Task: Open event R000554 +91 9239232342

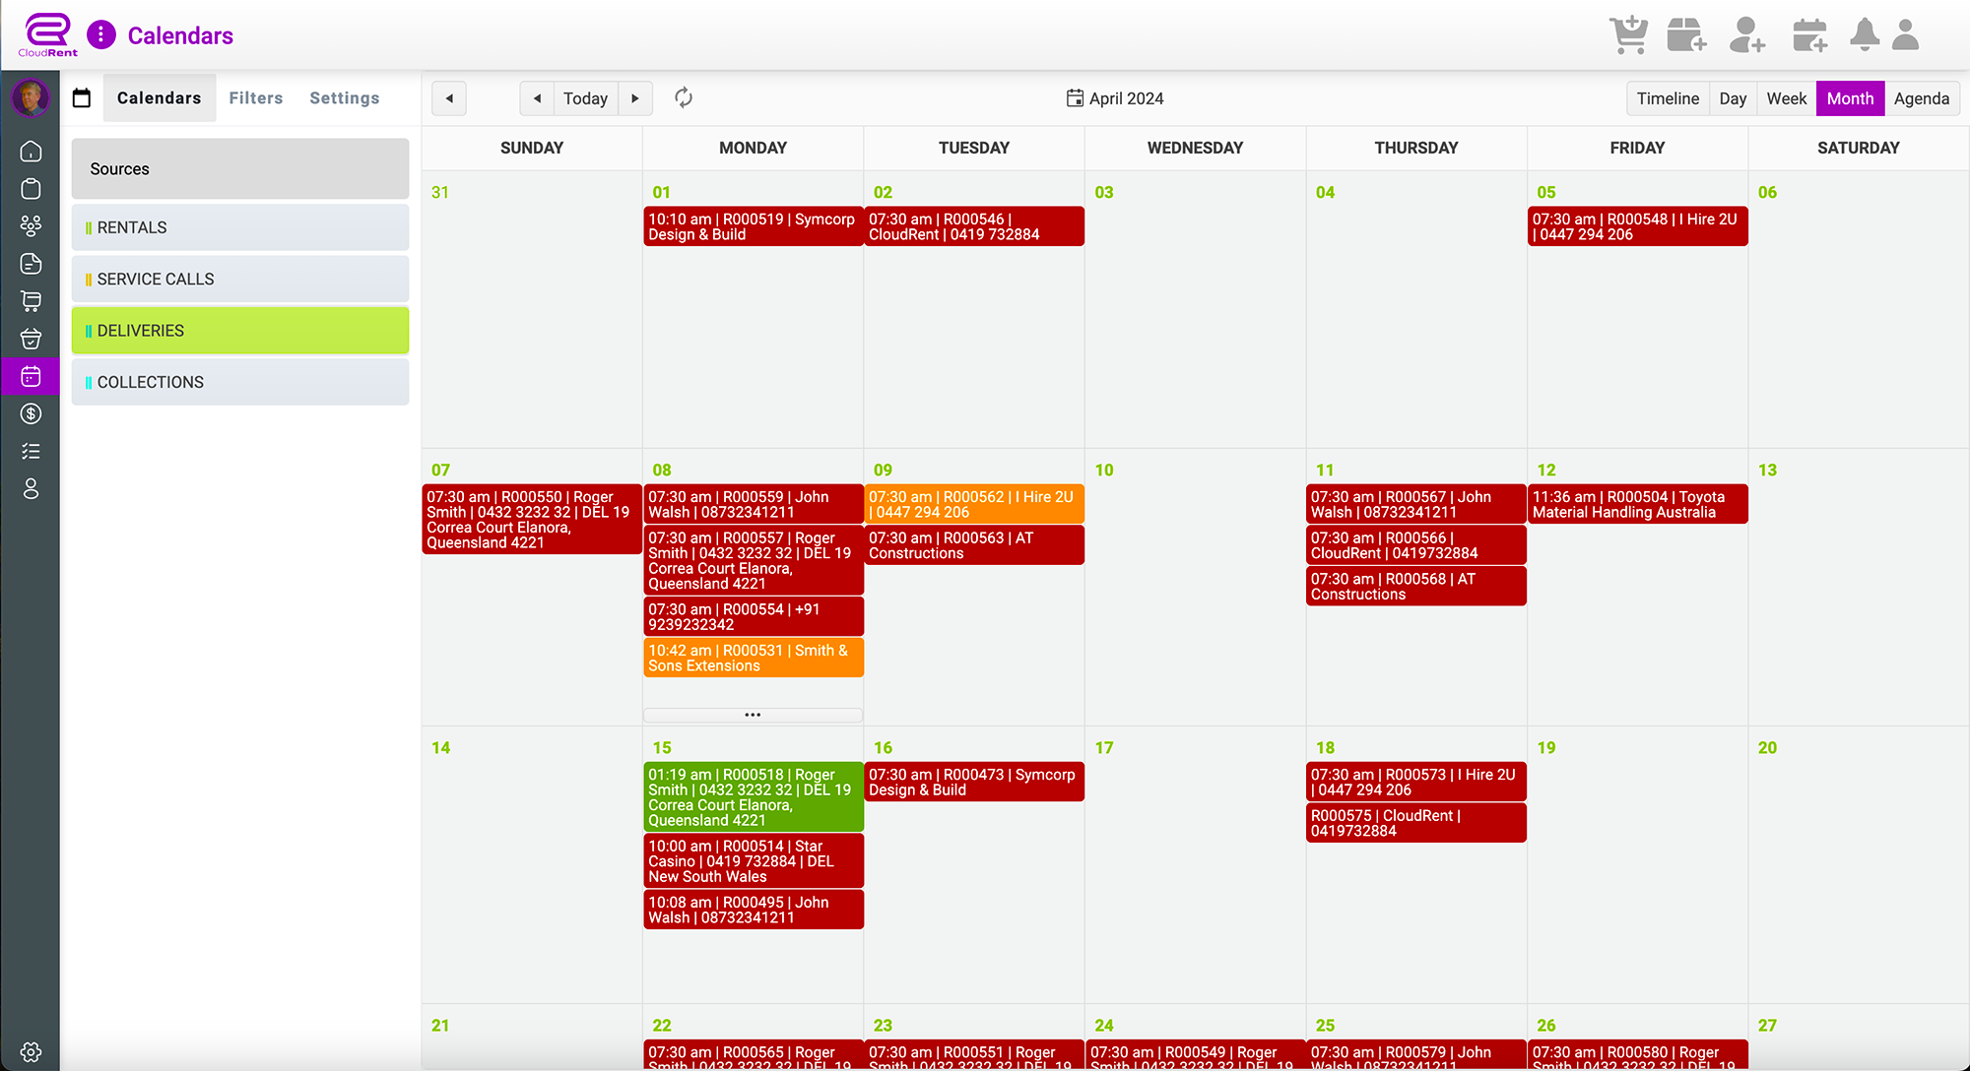Action: pos(753,616)
